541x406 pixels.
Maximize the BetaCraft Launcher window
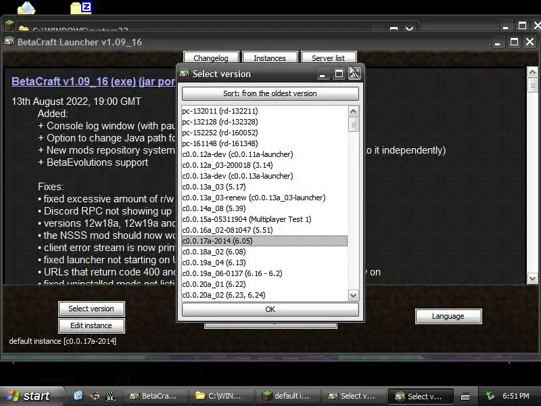coord(514,43)
